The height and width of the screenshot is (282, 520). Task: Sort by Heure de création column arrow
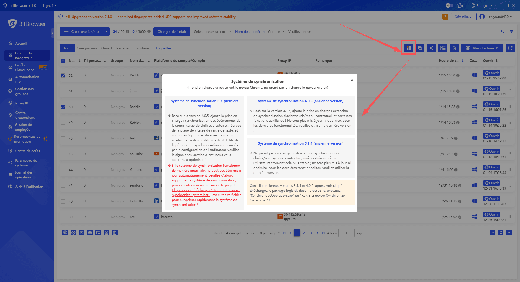tap(463, 60)
